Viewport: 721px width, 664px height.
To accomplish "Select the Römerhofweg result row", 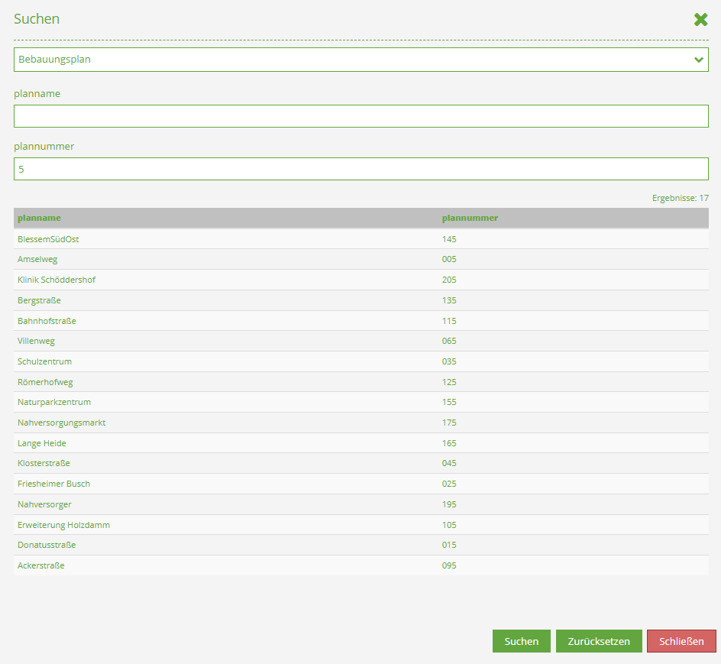I will [361, 382].
